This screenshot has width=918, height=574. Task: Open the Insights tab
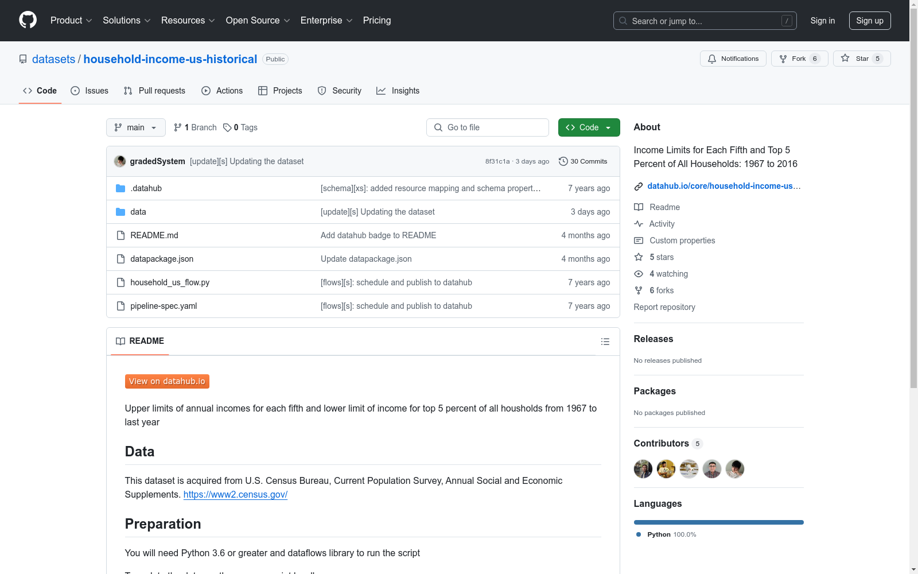(x=398, y=91)
